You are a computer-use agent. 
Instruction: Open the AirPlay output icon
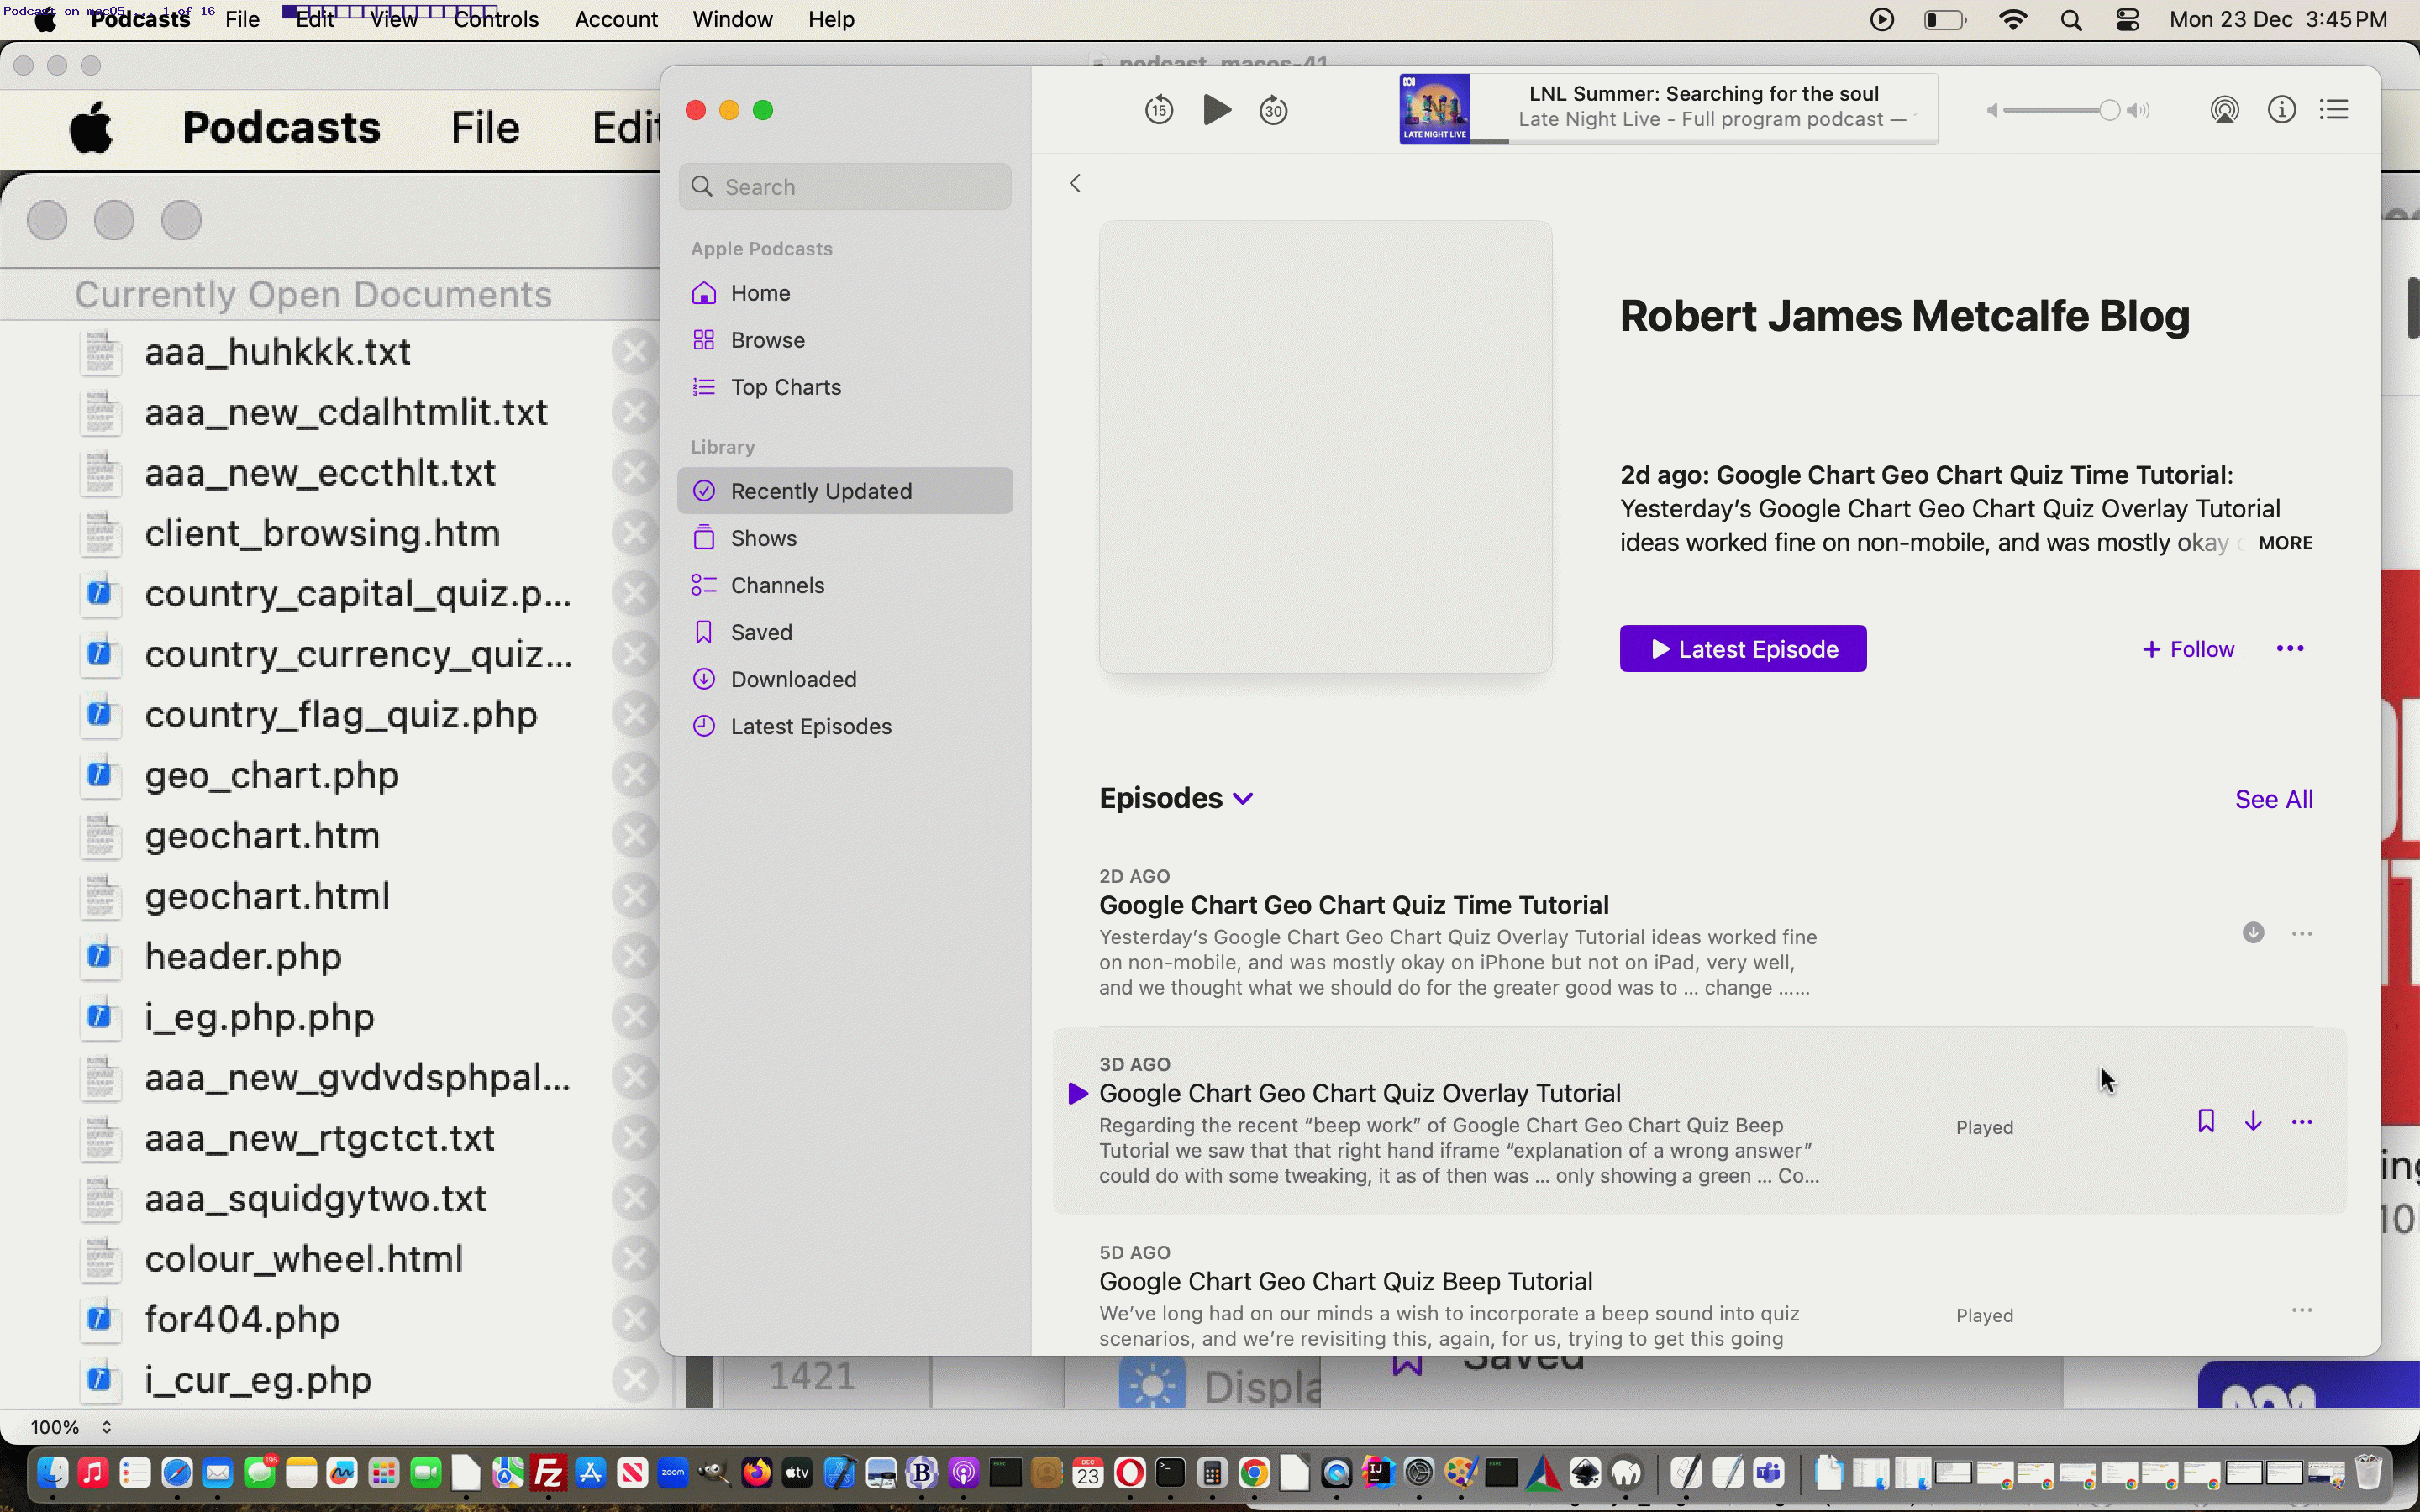coord(2224,110)
